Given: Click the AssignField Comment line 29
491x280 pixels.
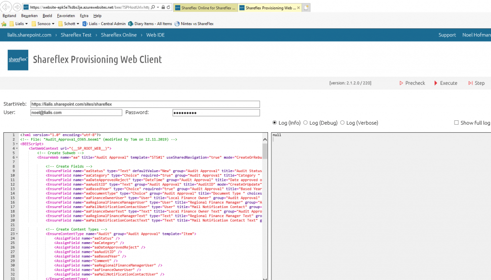Looking at the screenshot, I should 86,261.
